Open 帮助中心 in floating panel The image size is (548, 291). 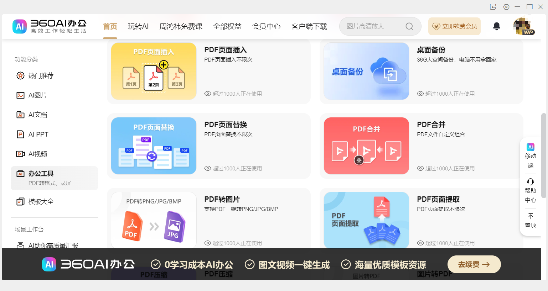click(531, 191)
